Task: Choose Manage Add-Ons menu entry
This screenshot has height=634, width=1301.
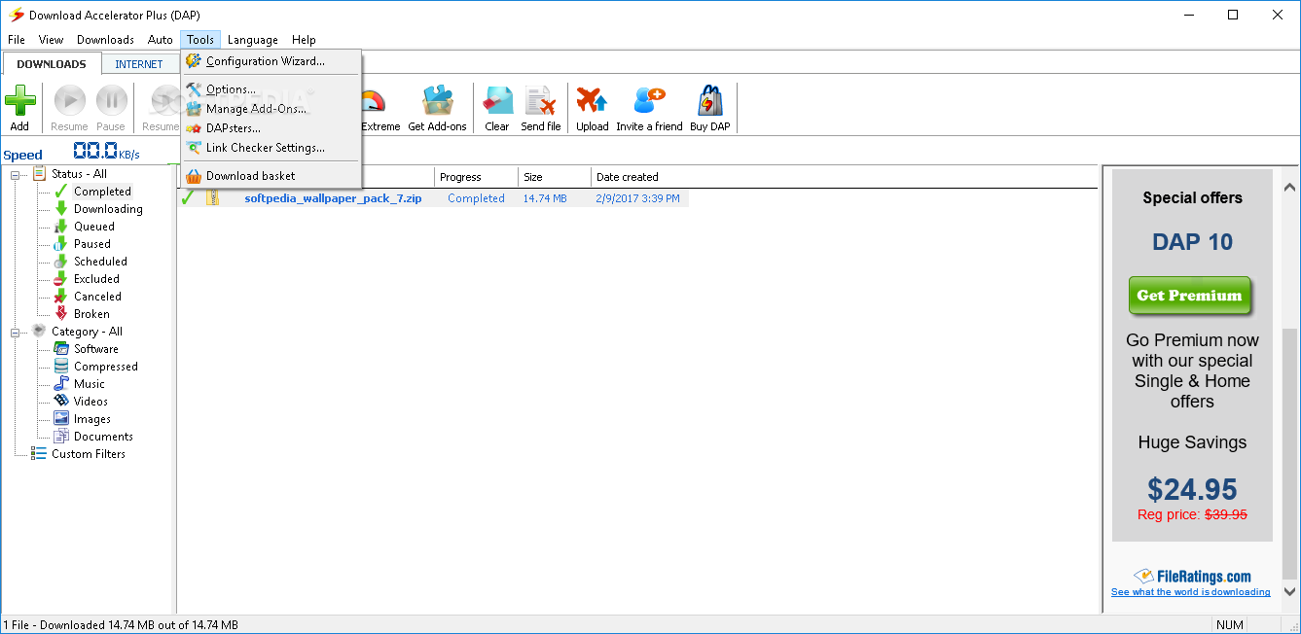Action: pos(271,109)
